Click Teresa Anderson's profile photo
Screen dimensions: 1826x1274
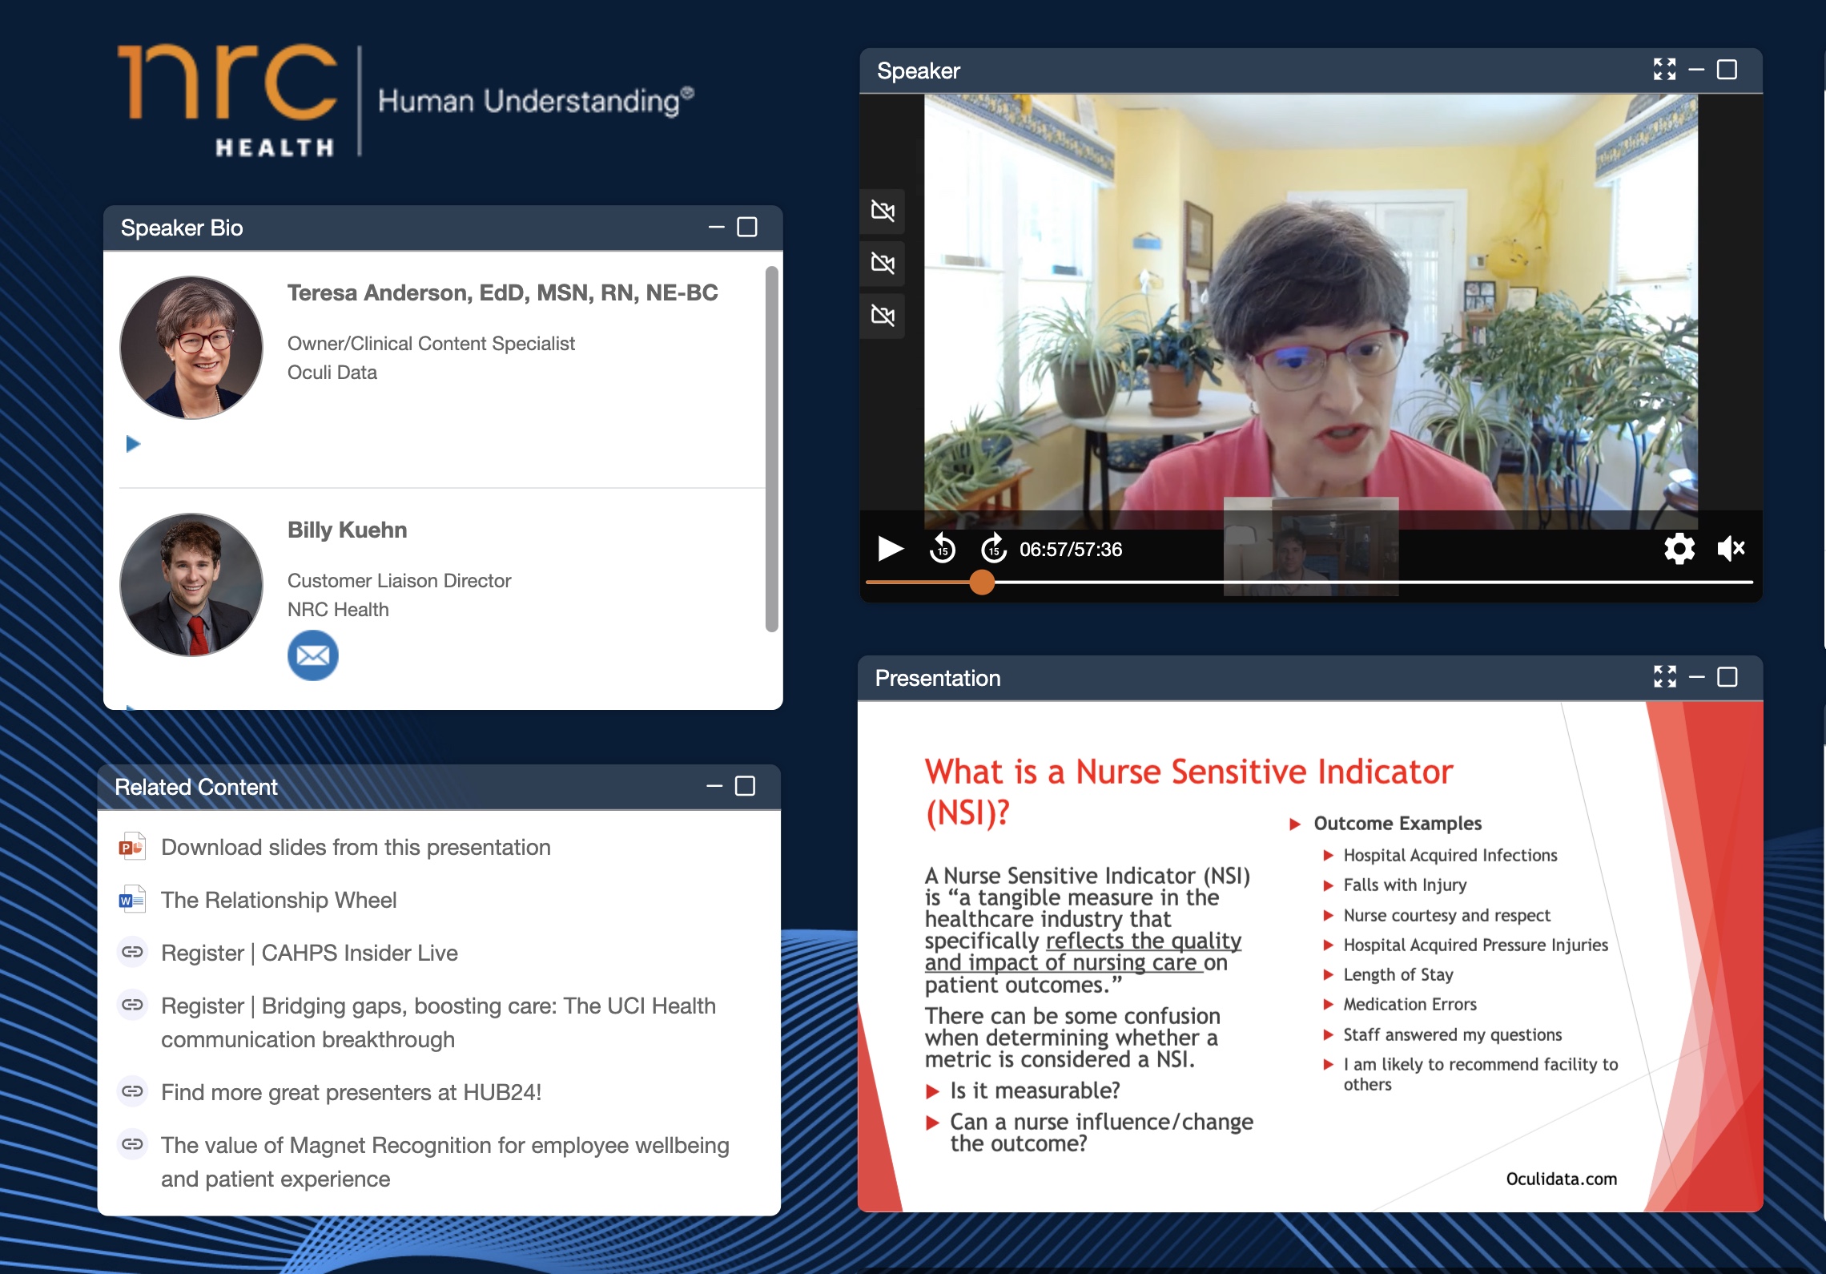pyautogui.click(x=191, y=348)
